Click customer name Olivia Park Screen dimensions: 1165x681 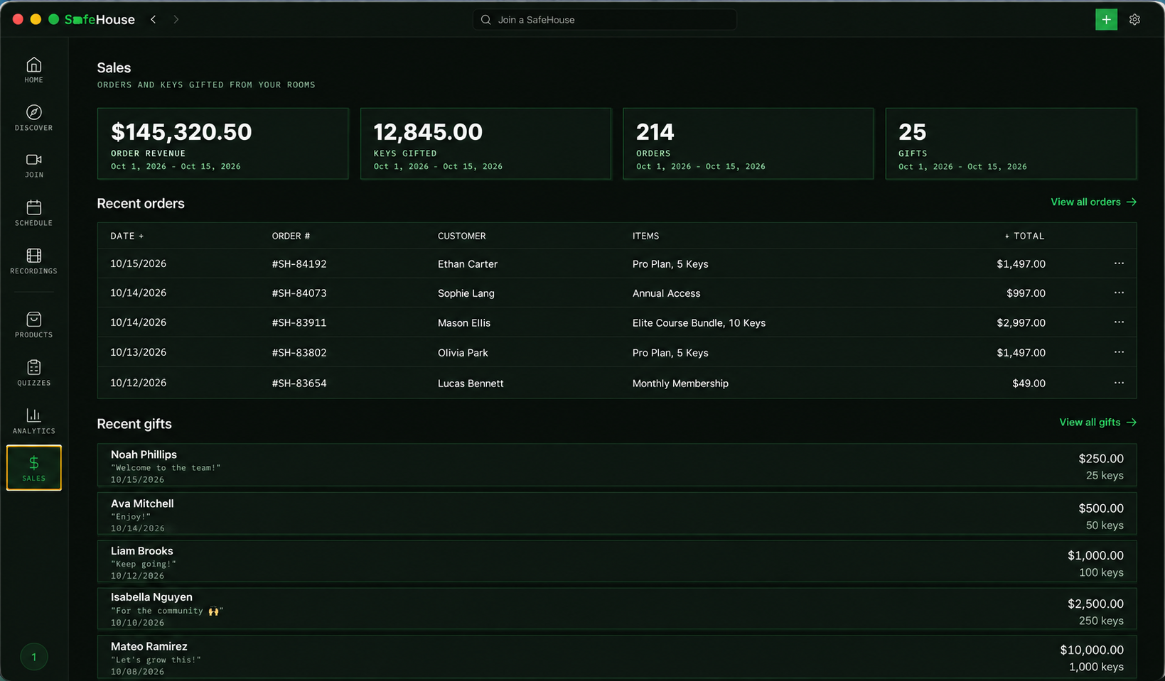pyautogui.click(x=463, y=353)
